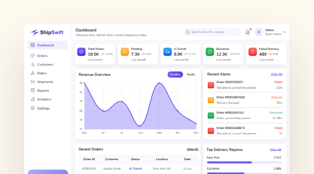Image resolution: width=314 pixels, height=174 pixels.
Task: Click View All in Recent Orders
Action: tap(192, 149)
